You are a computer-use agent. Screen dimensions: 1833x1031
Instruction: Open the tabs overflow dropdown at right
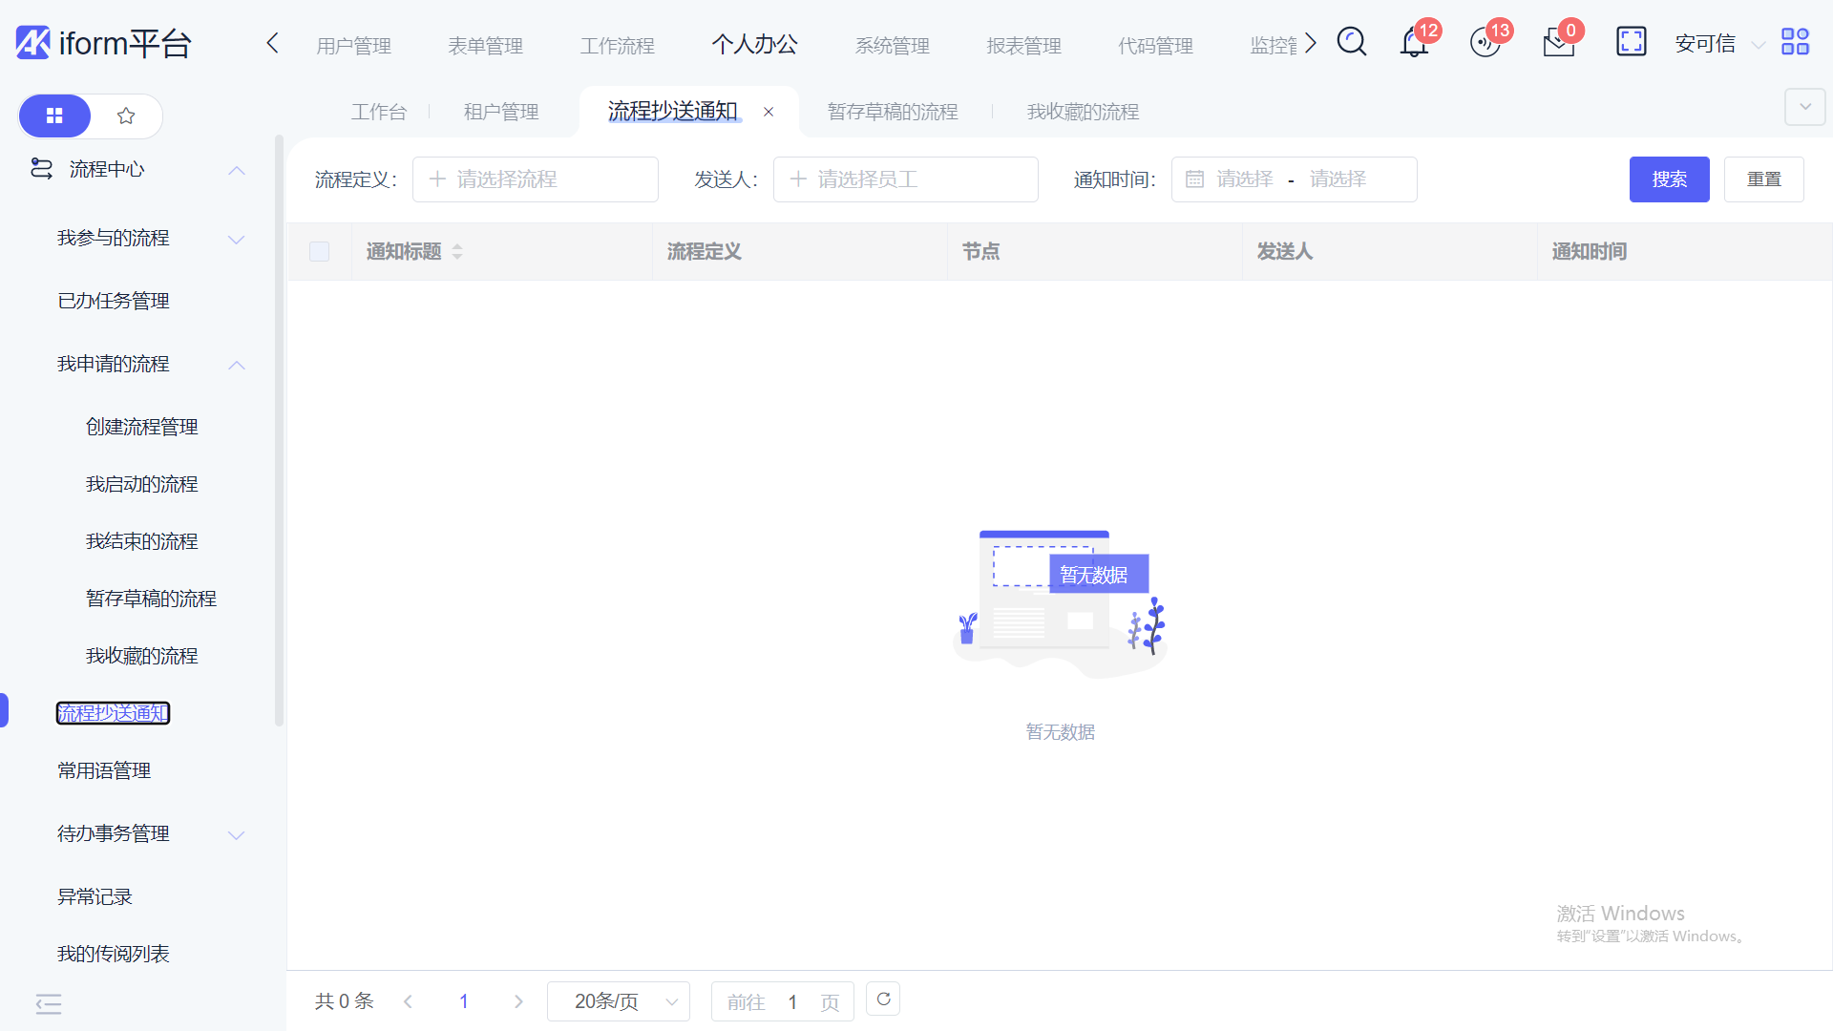tap(1804, 107)
